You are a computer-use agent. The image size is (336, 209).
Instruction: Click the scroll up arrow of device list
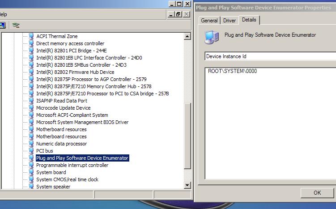(187, 36)
